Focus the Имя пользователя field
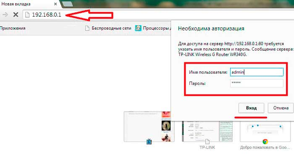Image resolution: width=294 pixels, height=156 pixels. 257,72
